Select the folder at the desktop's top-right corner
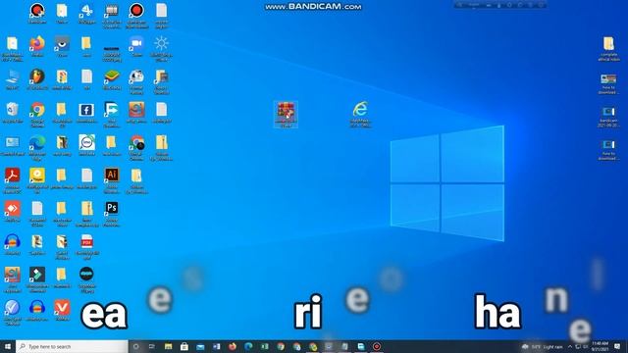 [608, 49]
